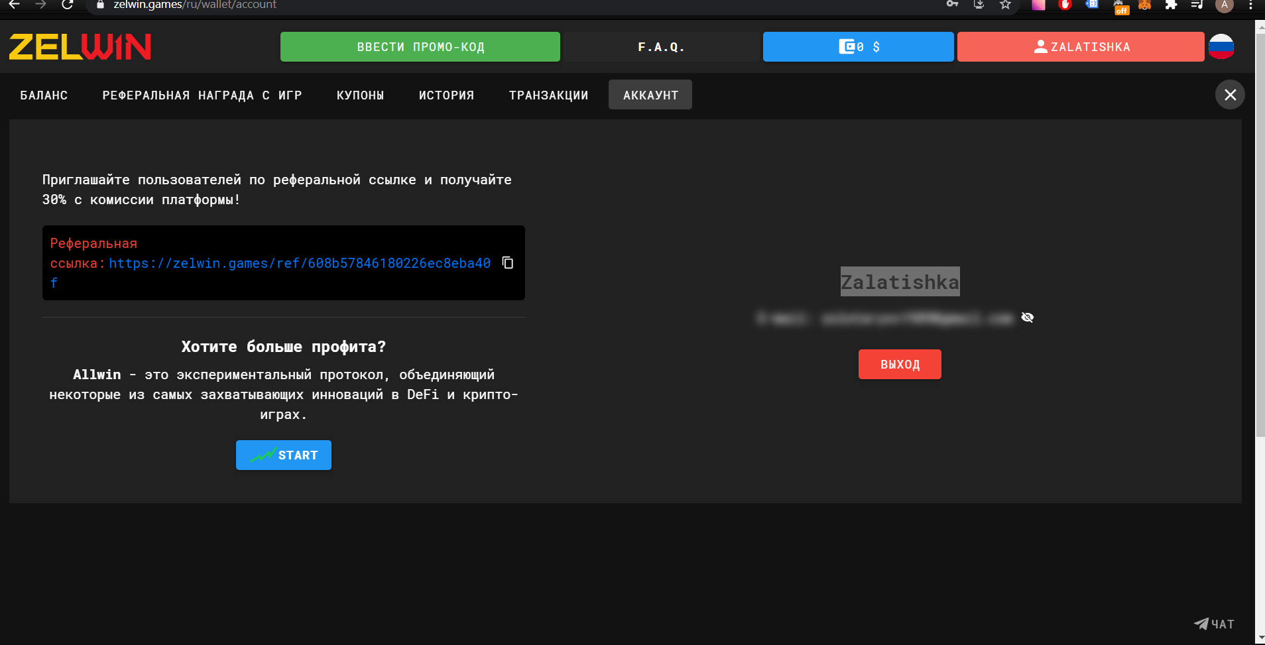Open the РЕФЕРАЛЬНАЯ НАГРАДА С ИГР tab

[202, 95]
